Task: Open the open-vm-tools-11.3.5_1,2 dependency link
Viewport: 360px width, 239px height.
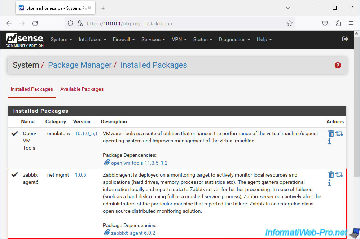Action: (139, 163)
